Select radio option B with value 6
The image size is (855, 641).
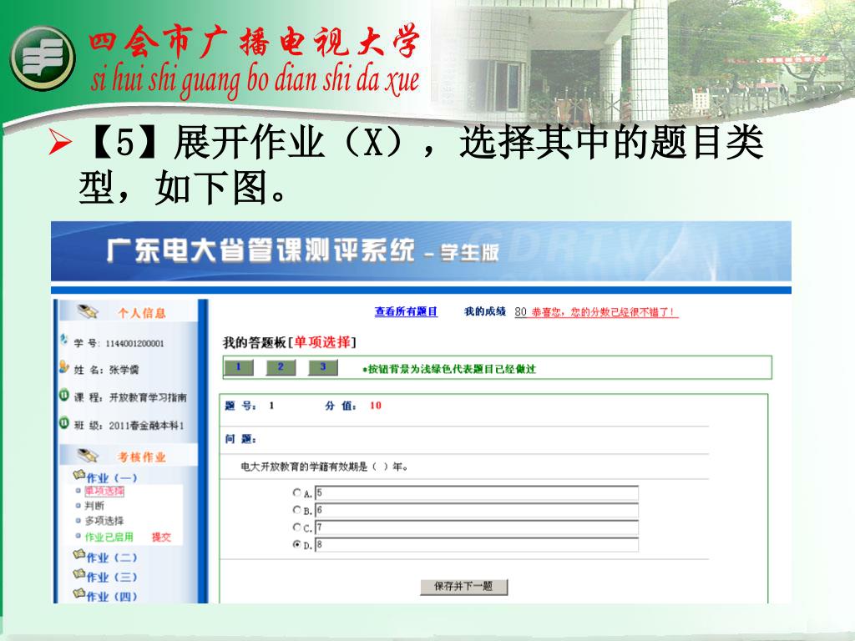point(296,510)
